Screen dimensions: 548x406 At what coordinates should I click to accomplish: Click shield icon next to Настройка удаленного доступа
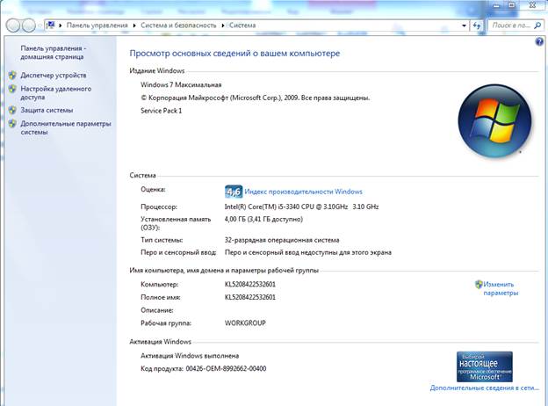[x=12, y=89]
